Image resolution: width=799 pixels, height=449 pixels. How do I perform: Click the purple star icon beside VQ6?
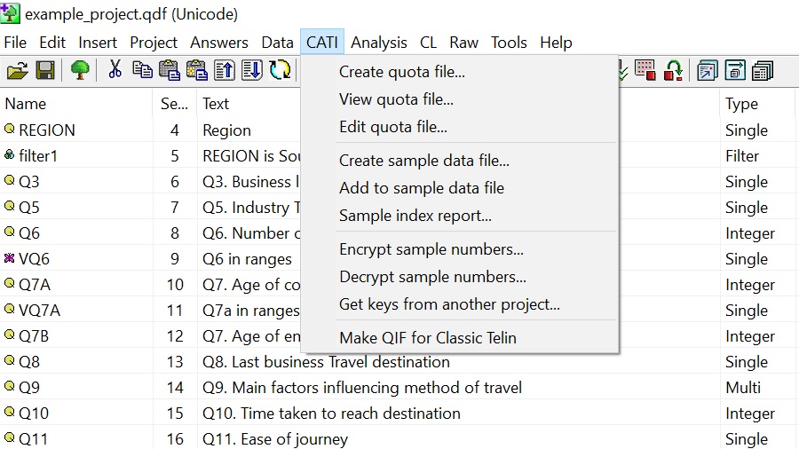9,257
